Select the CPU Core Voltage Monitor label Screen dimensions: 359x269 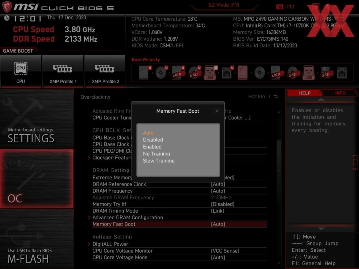coord(122,251)
